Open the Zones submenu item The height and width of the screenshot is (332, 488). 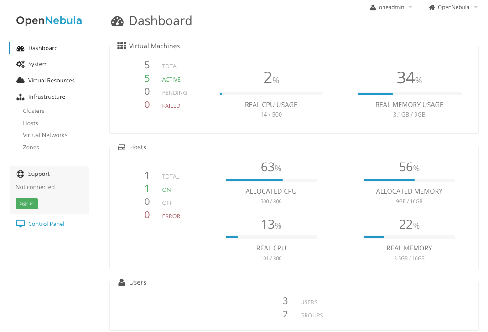pos(31,148)
